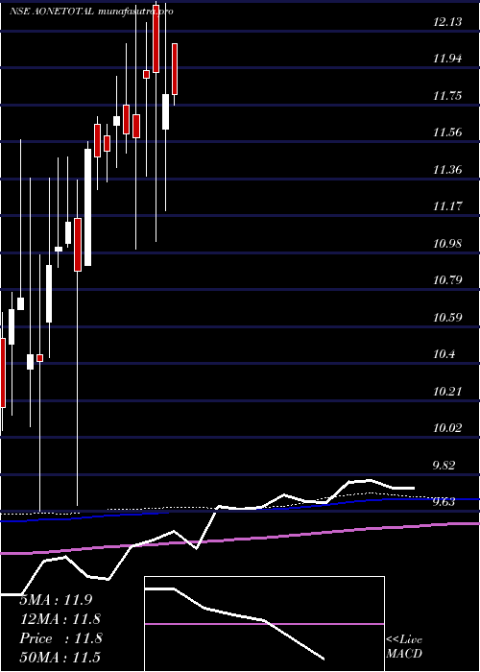Click the 12MA : 11.8 readout
Viewport: 480px width, 672px height.
(60, 619)
